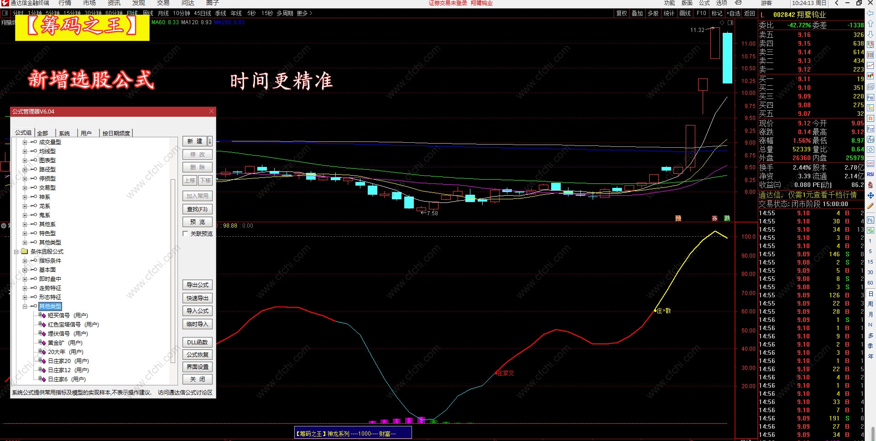Open the line chart icon in right sidebar
The image size is (876, 441).
pos(871,66)
